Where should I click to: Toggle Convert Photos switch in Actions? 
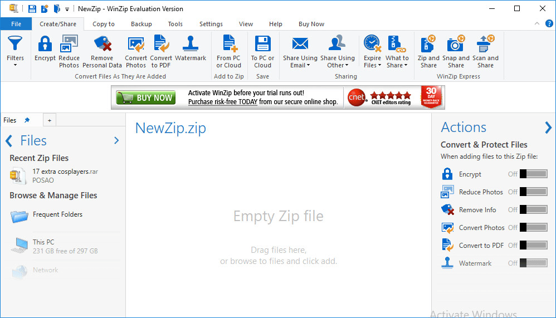[533, 227]
